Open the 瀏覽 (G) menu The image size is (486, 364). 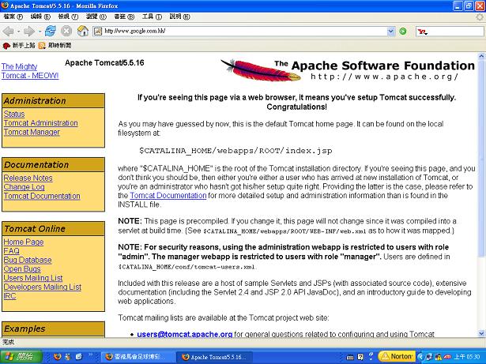click(x=96, y=17)
